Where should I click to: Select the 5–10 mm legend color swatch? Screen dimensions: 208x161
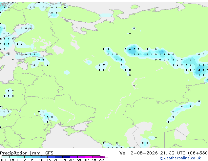pyautogui.click(x=36, y=157)
